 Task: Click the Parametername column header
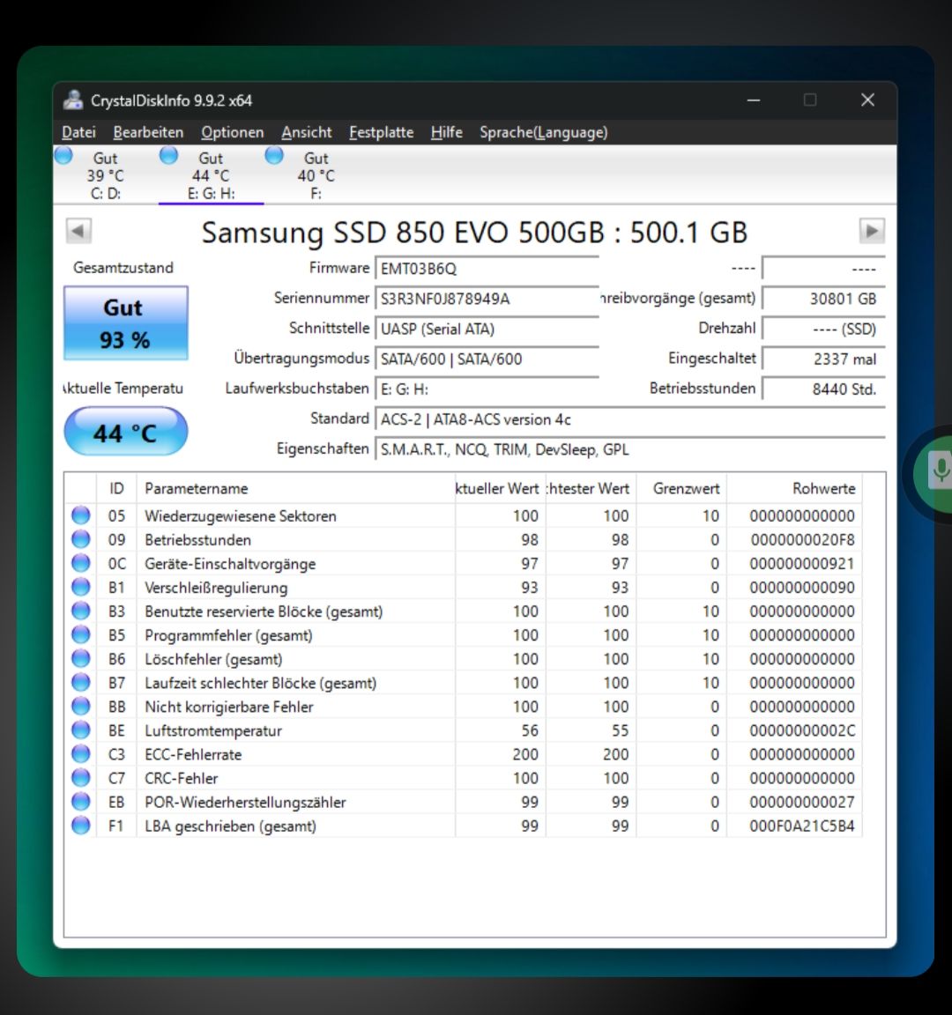pos(295,488)
